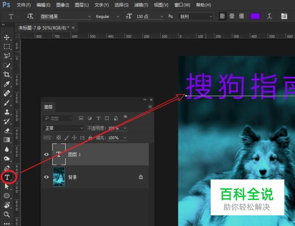The width and height of the screenshot is (295, 226).
Task: Click the purple text color swatch
Action: tap(255, 16)
